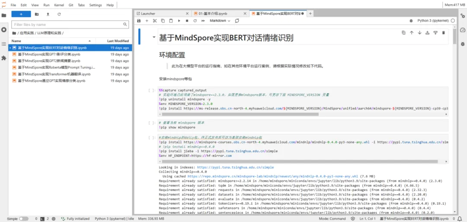The image size is (467, 222).
Task: Click the upload files icon
Action: [x=48, y=14]
